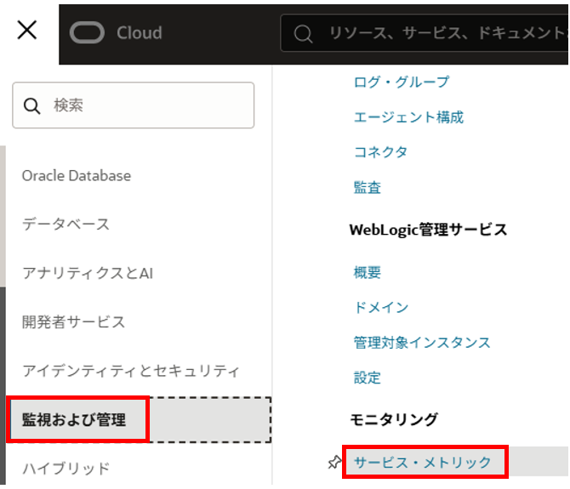Click the magnifier icon in top search bar
This screenshot has width=570, height=489.
tap(303, 34)
